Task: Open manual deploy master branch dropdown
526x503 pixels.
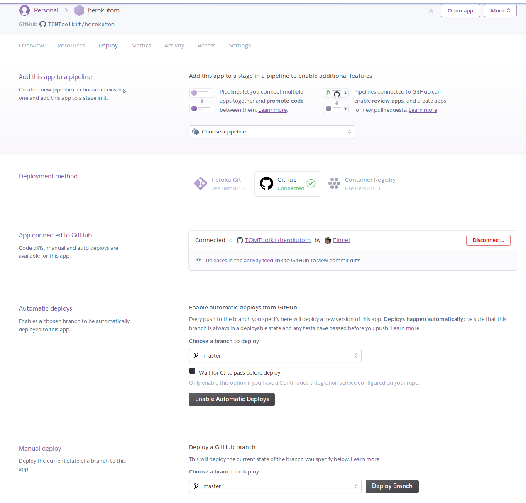Action: pyautogui.click(x=275, y=486)
